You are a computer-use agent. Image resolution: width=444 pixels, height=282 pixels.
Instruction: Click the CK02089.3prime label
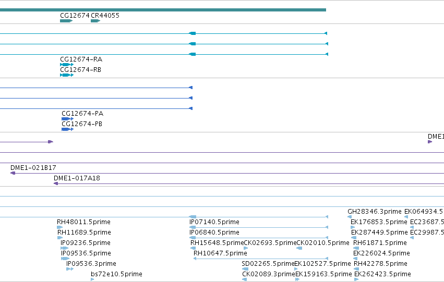pyautogui.click(x=269, y=274)
